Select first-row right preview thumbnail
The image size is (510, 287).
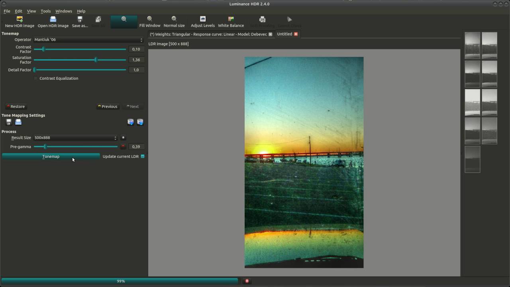(x=490, y=45)
